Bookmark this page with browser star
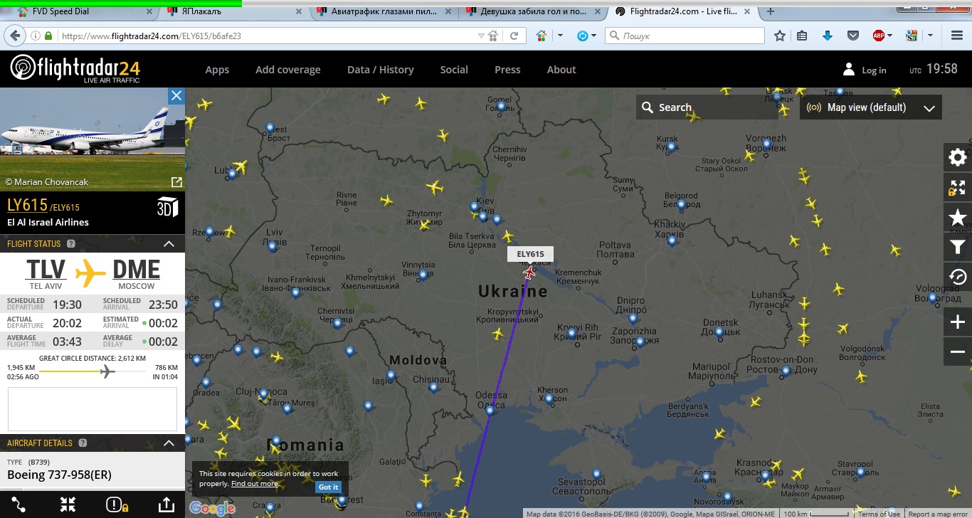Screen dimensions: 972x518 [x=780, y=36]
